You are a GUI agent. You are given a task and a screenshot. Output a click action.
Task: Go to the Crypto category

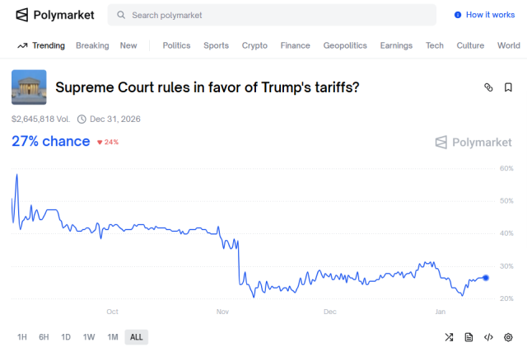(254, 45)
